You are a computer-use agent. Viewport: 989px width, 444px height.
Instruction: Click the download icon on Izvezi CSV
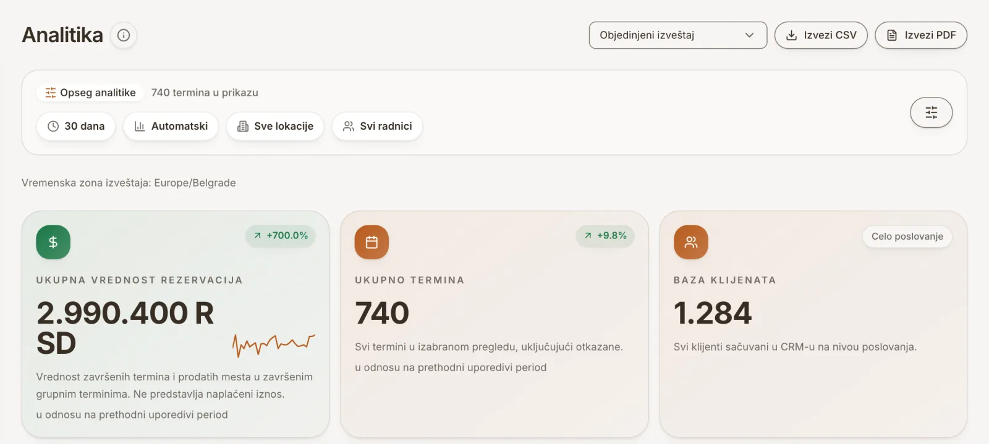tap(791, 35)
